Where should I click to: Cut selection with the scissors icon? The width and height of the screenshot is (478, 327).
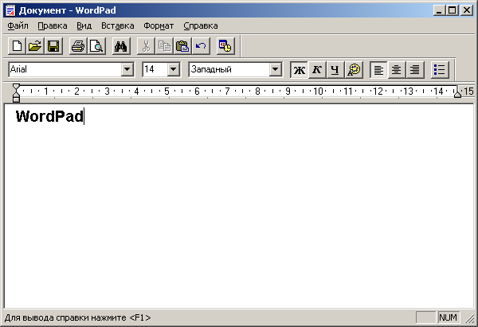point(146,46)
